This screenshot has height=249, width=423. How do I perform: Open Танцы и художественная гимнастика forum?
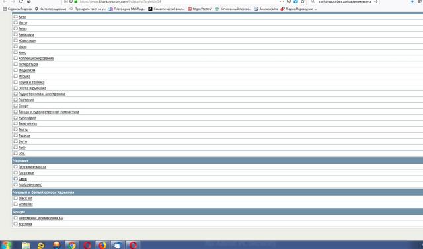point(48,112)
